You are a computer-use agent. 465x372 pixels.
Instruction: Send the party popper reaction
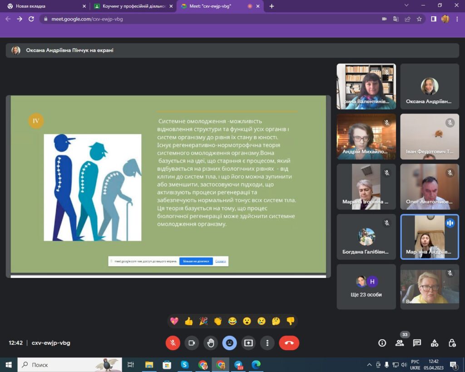point(203,321)
